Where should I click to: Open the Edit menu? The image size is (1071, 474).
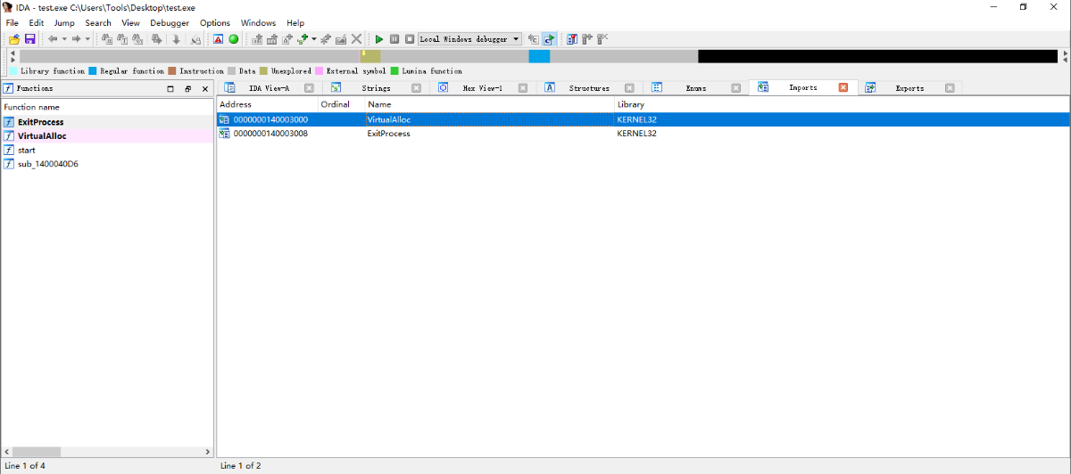tap(37, 23)
